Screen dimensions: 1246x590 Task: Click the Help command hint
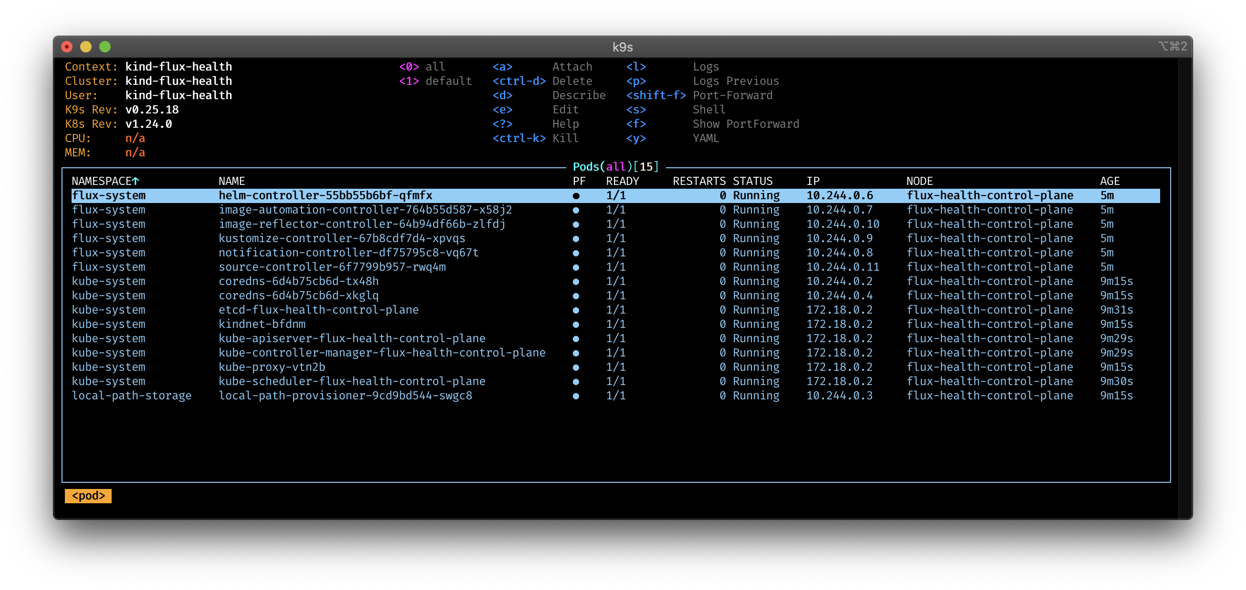click(565, 124)
